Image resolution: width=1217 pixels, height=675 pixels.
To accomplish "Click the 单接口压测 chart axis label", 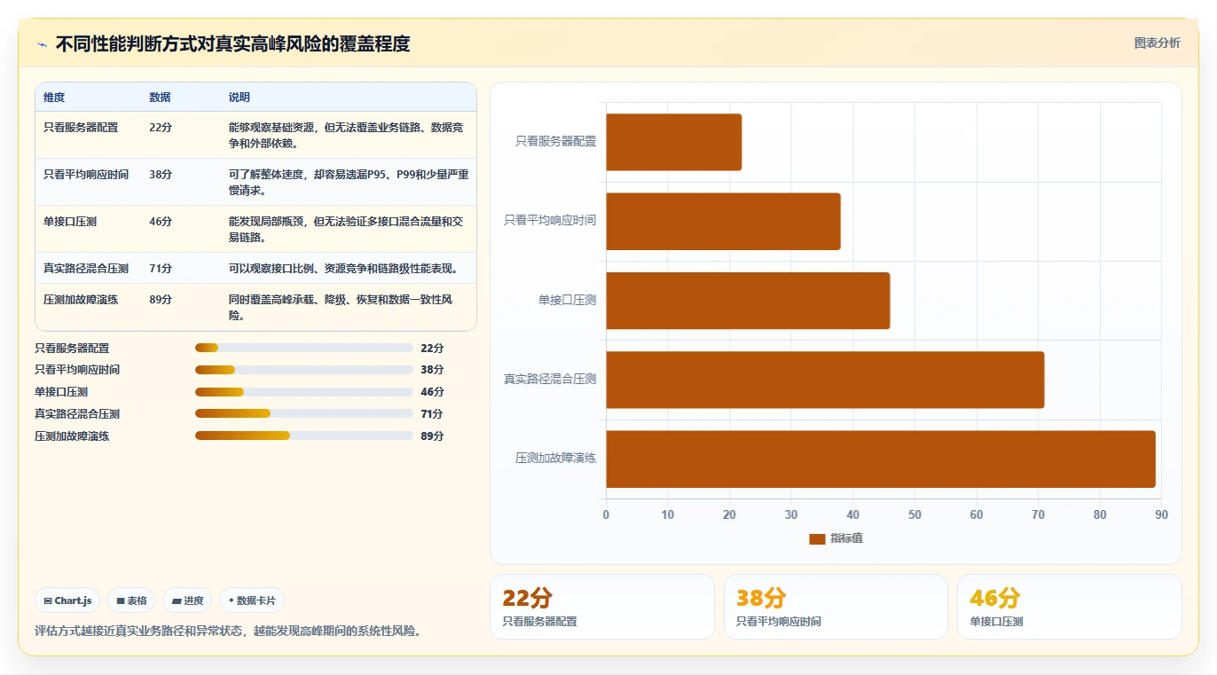I will tap(567, 301).
